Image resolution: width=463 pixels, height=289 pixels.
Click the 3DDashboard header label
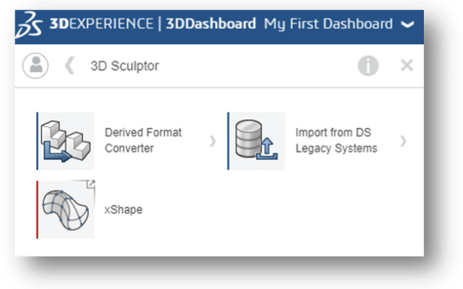tap(211, 24)
